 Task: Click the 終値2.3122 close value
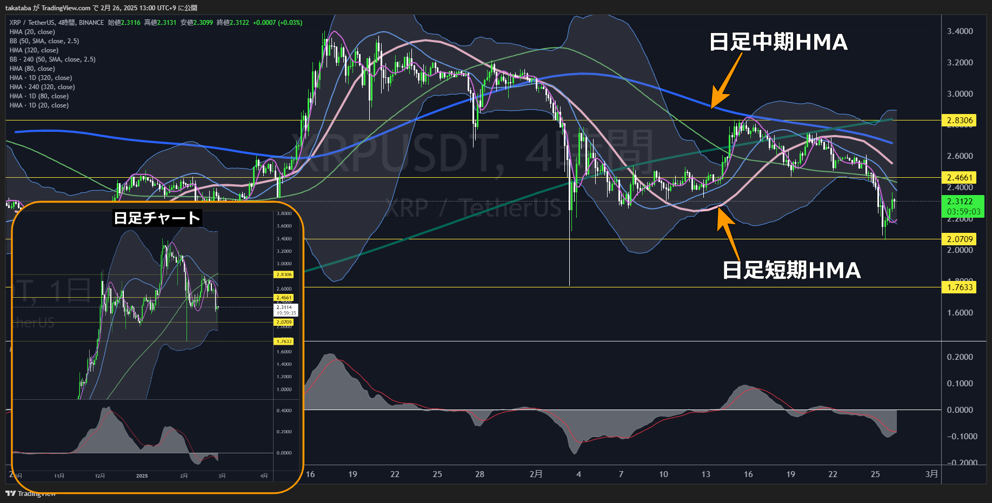click(x=232, y=23)
